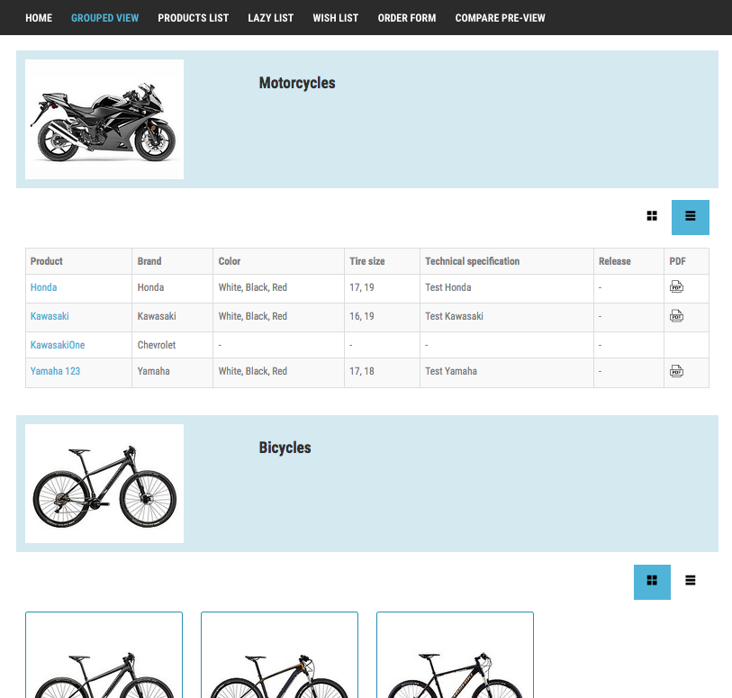This screenshot has width=732, height=698.
Task: Click the PDF column header
Action: pos(687,261)
